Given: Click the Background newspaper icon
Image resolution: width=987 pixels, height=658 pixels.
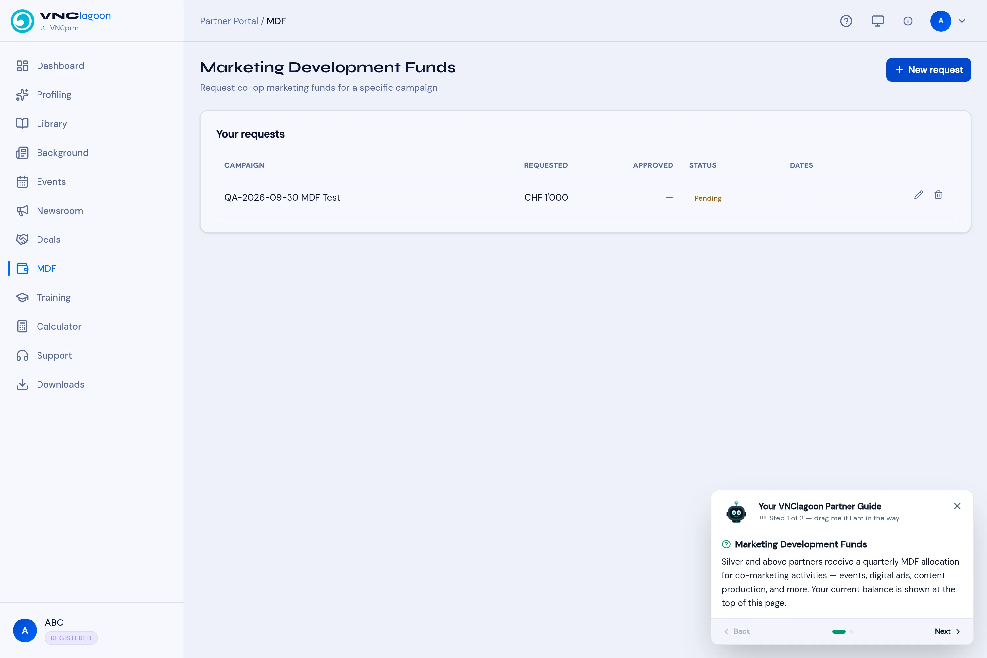Looking at the screenshot, I should coord(22,153).
